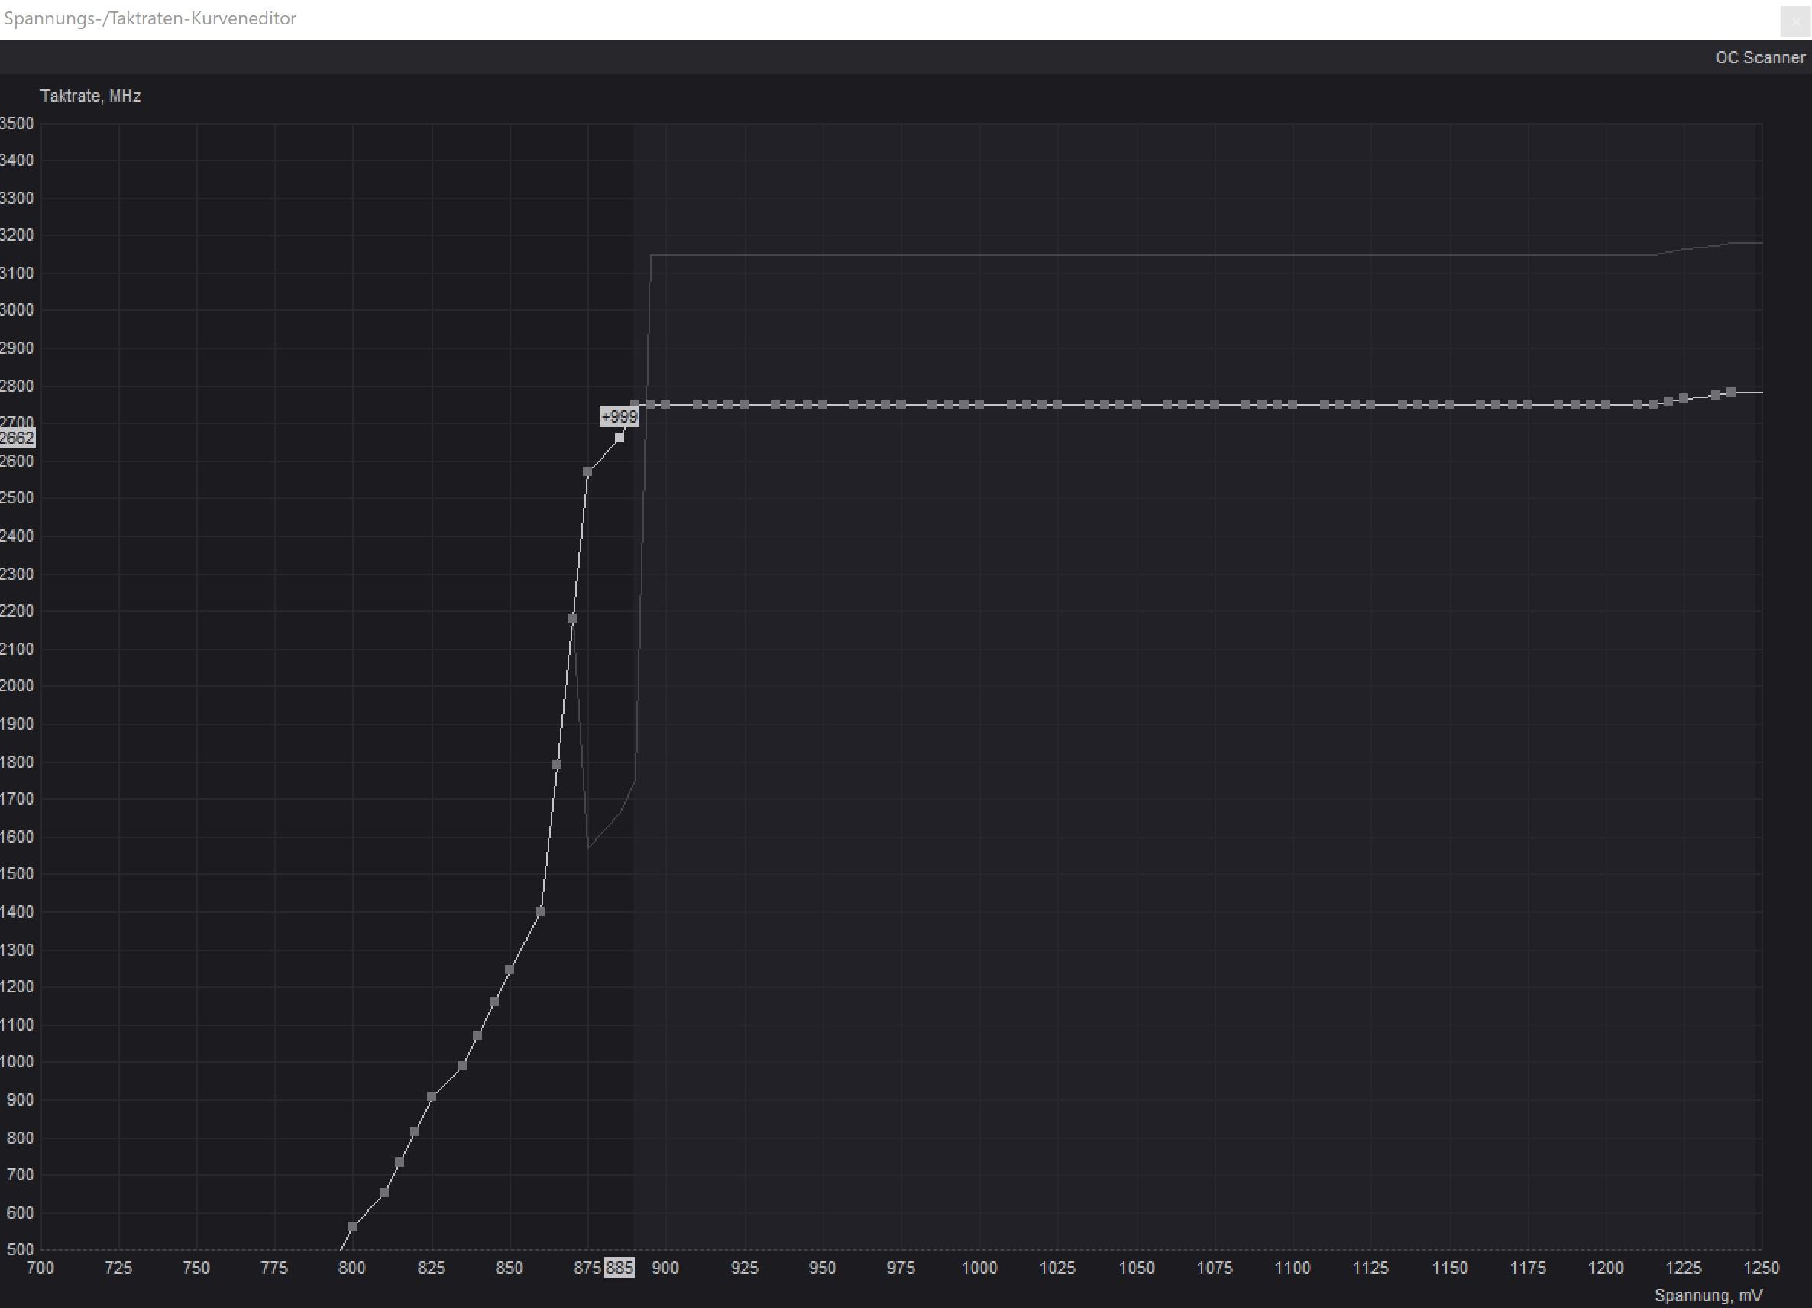This screenshot has width=1812, height=1308.
Task: Select curve point at 870 mV, 2180 MHz
Action: 572,618
